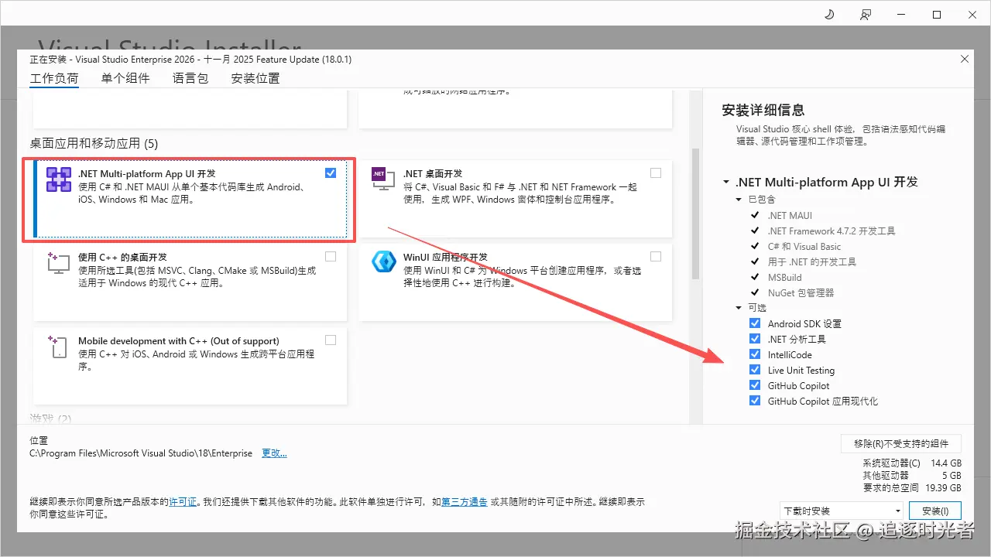Click the install path C:\Program Files text
Viewport: 991px width, 557px height.
point(141,453)
